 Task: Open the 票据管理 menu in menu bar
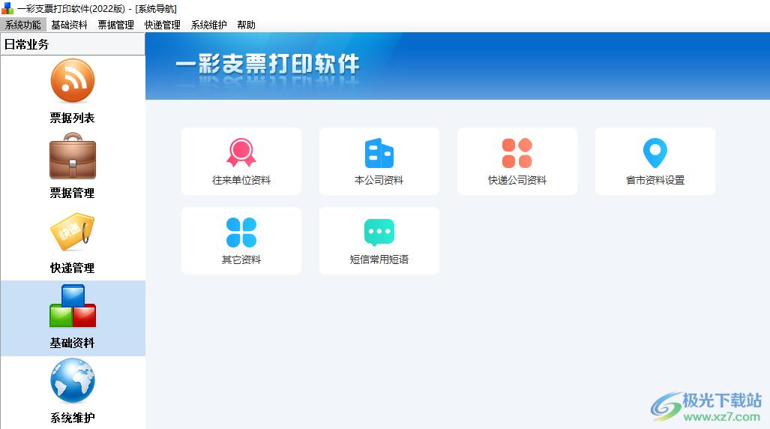coord(115,25)
